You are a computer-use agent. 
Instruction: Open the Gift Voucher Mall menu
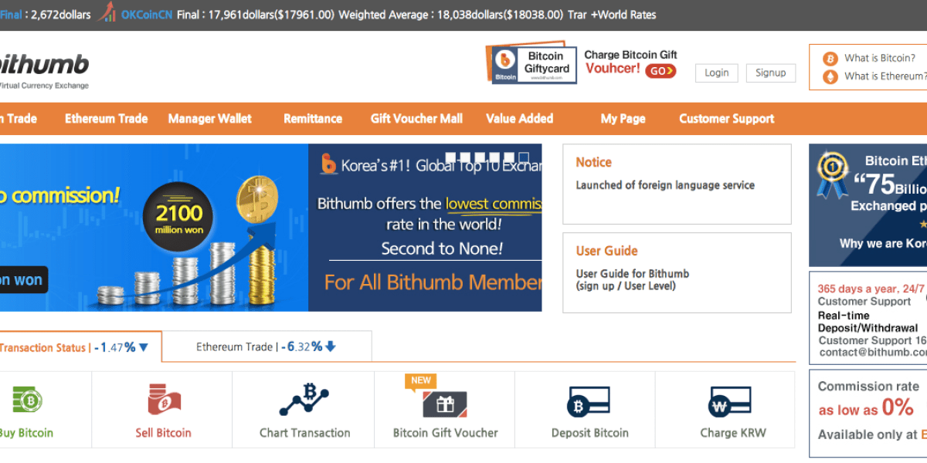tap(416, 119)
